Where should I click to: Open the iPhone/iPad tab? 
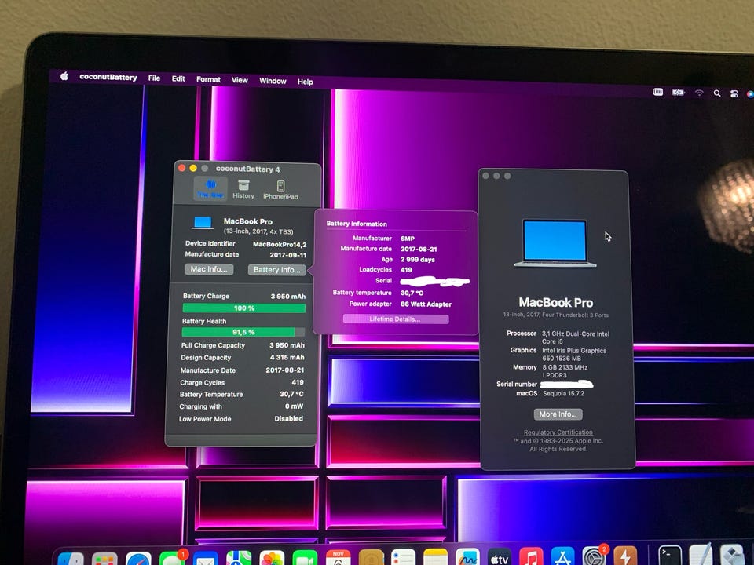280,190
